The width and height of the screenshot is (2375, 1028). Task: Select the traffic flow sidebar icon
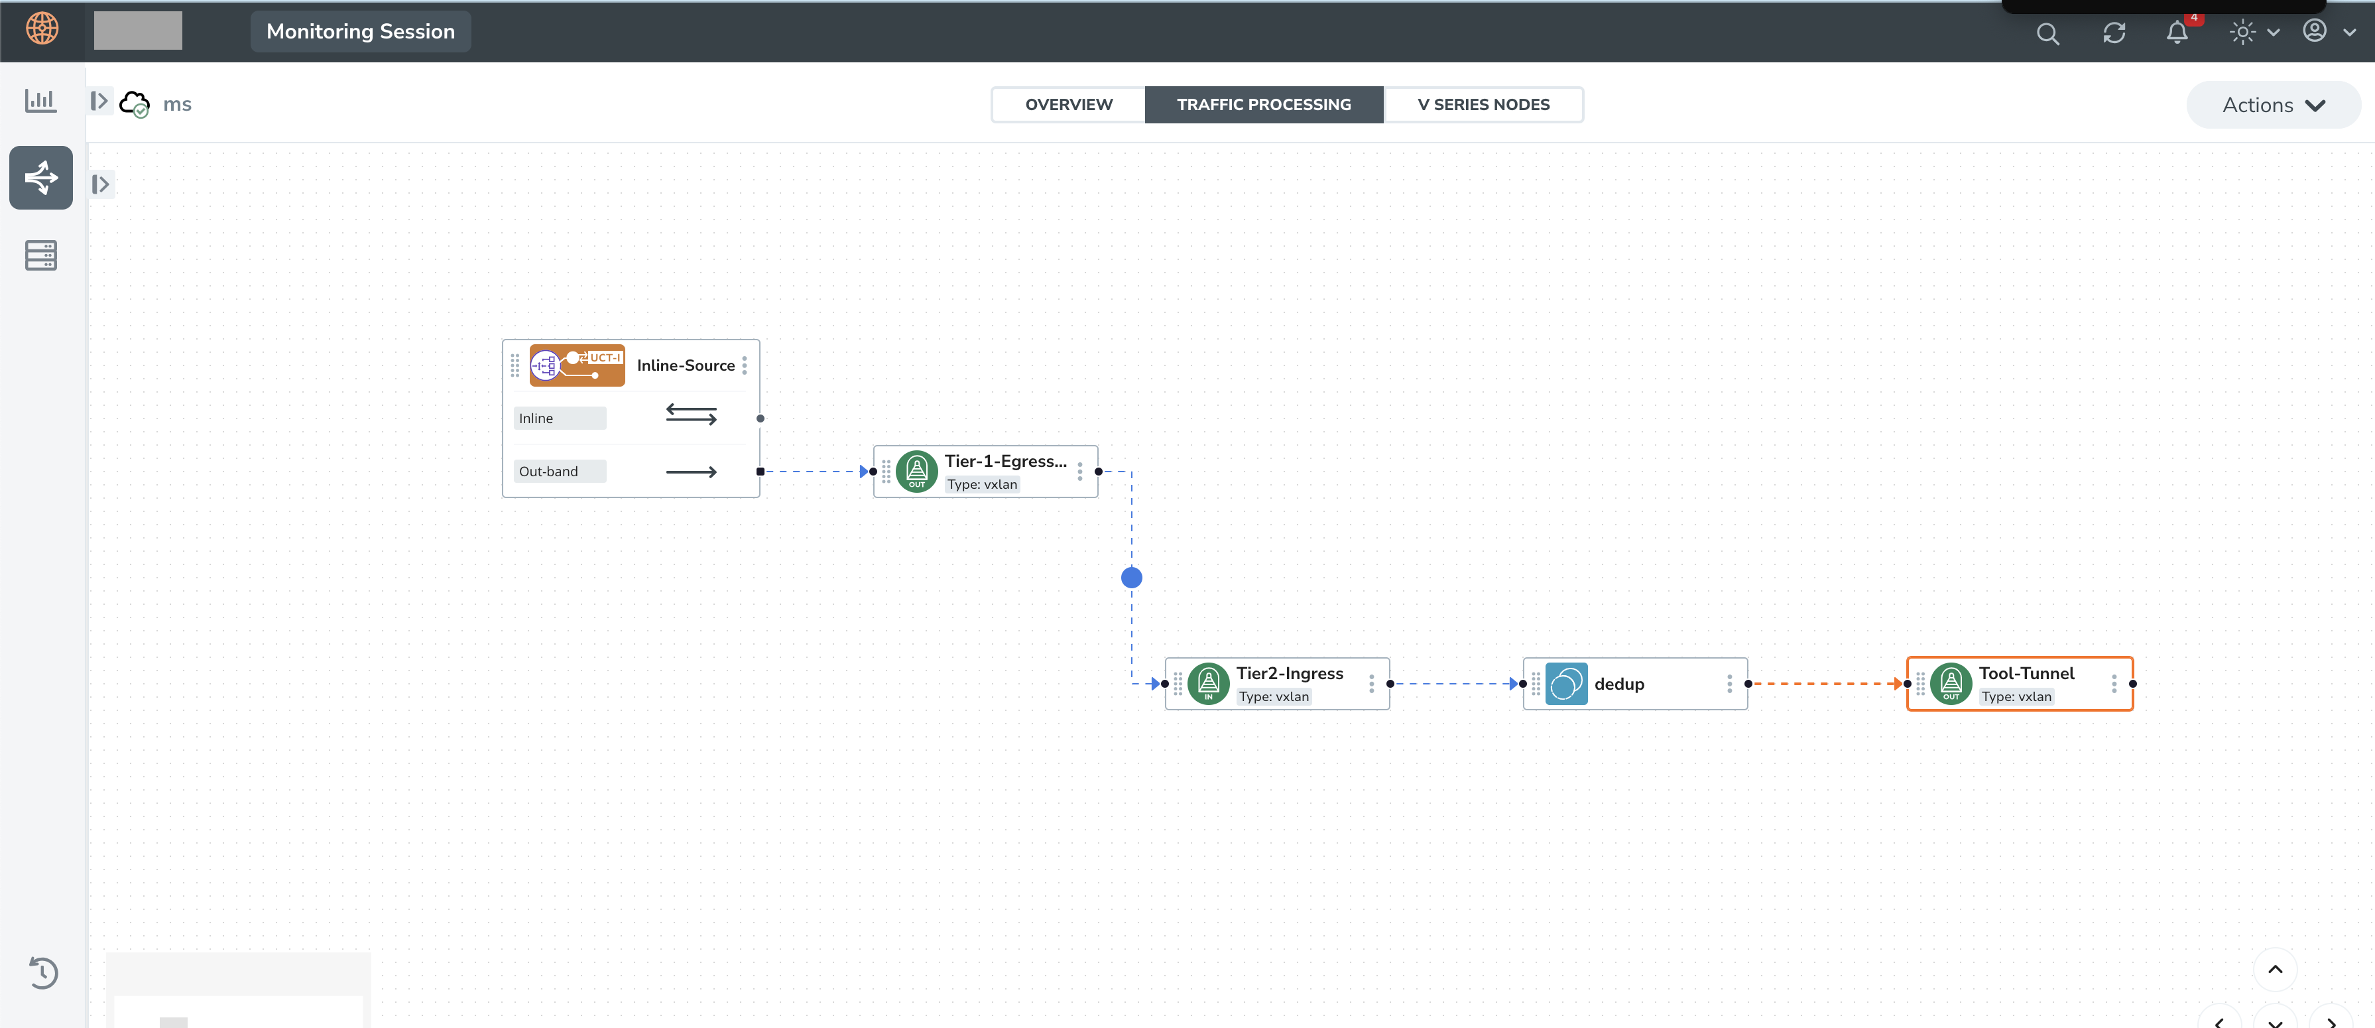pyautogui.click(x=40, y=177)
